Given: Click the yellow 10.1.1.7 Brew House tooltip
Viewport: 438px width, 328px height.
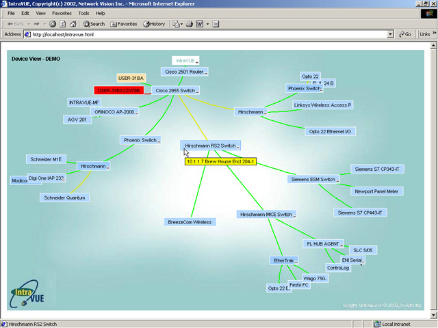Looking at the screenshot, I should [x=220, y=161].
